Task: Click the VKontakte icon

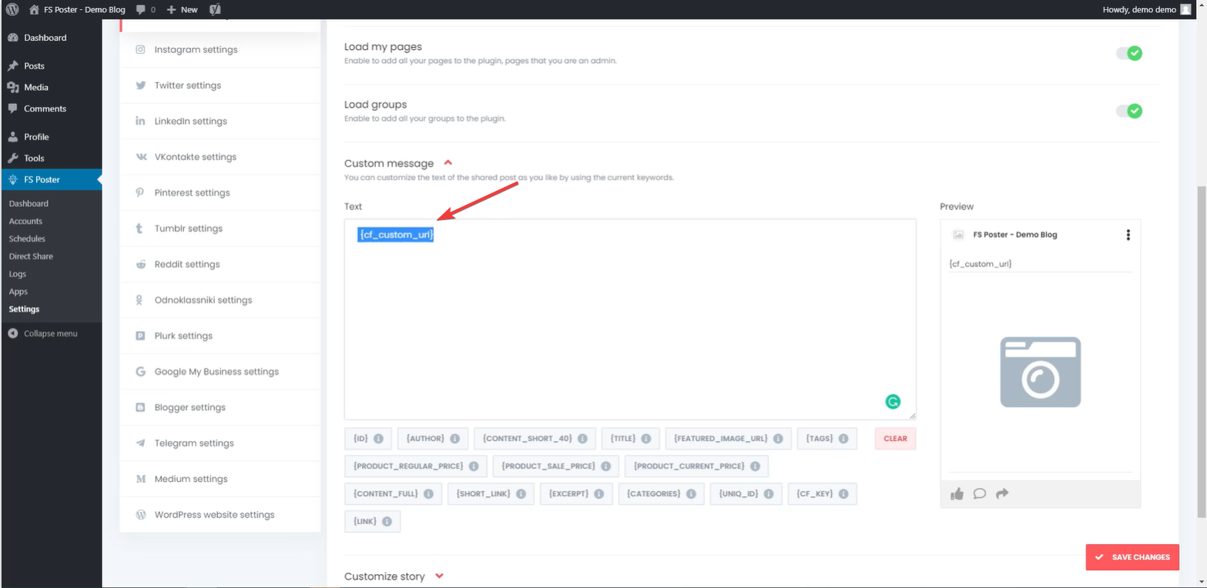Action: tap(141, 157)
